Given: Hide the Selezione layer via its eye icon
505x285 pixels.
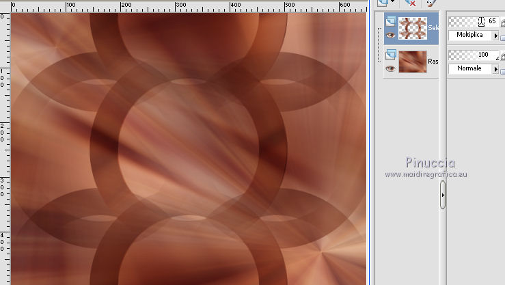Looking at the screenshot, I should coord(390,35).
